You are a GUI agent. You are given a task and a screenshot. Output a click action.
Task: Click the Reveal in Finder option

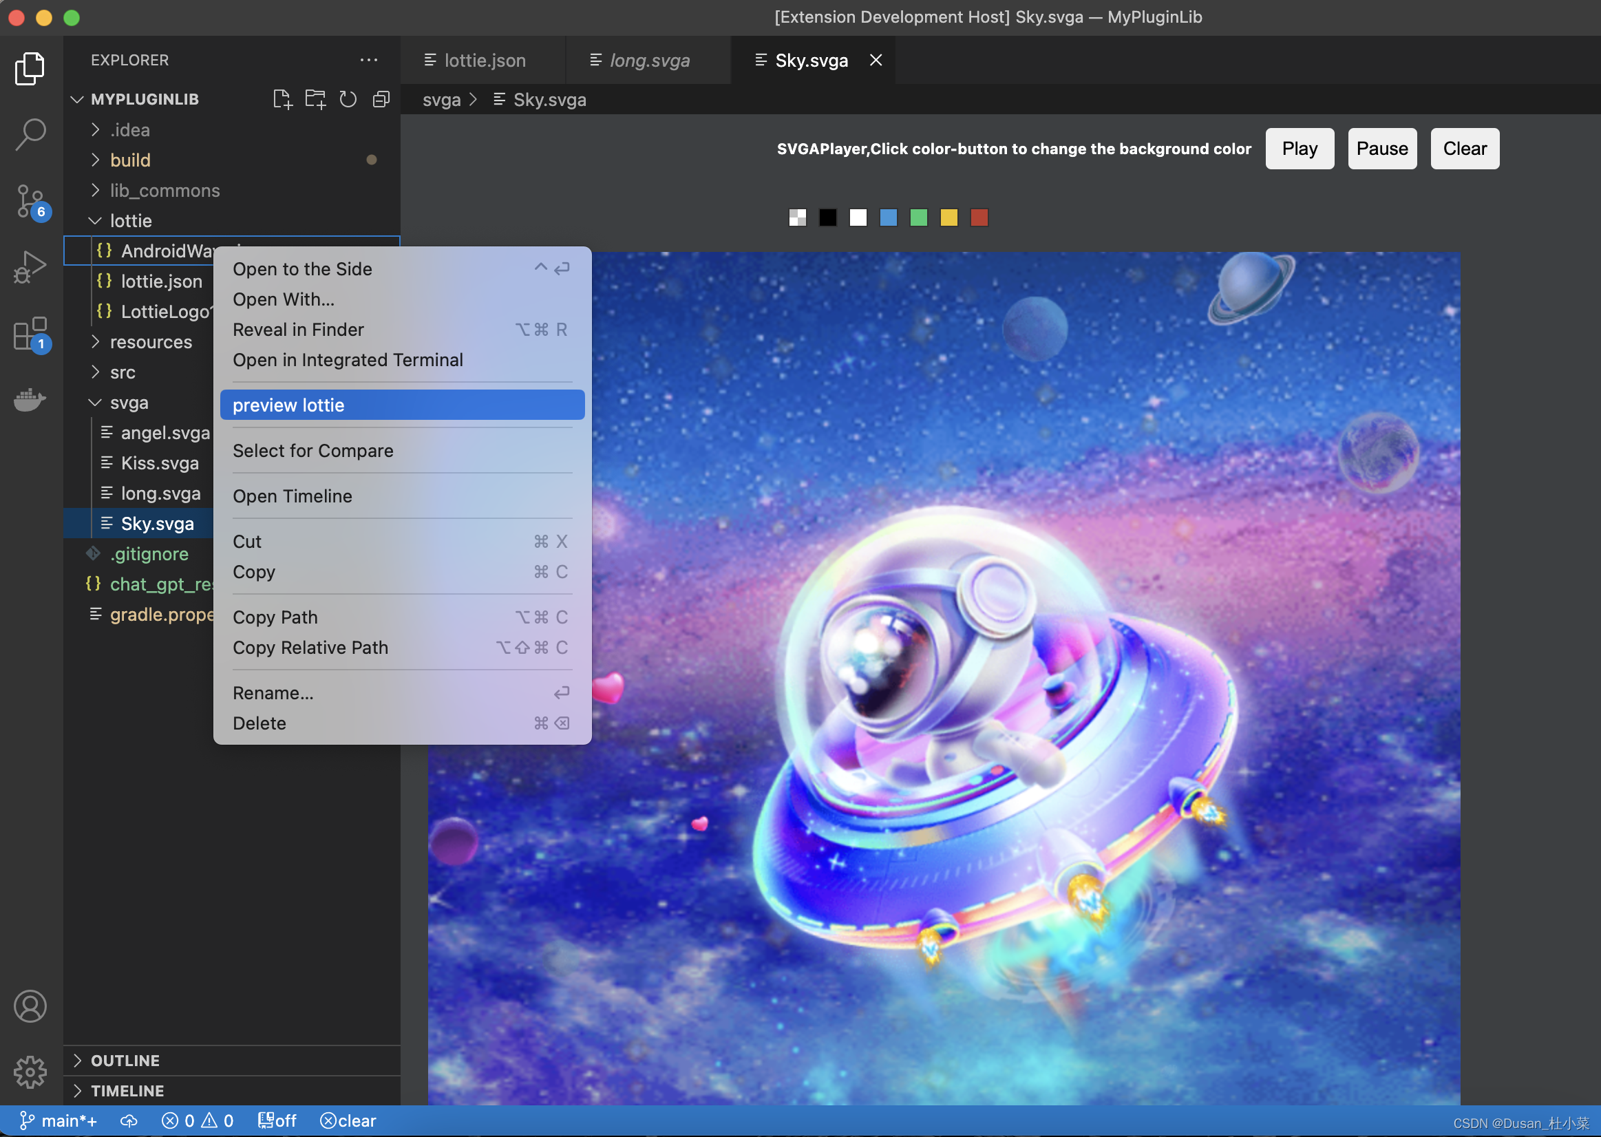point(298,328)
